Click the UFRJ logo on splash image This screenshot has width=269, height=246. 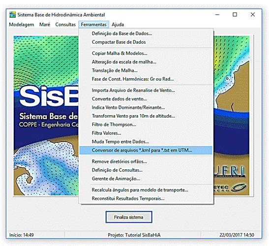[230, 171]
